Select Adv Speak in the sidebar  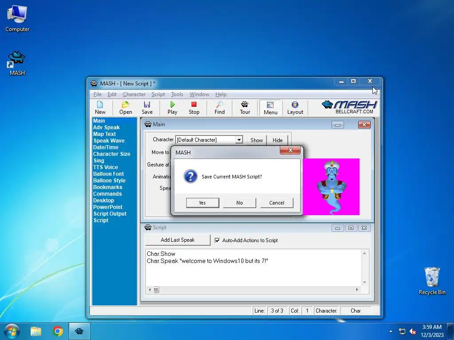pyautogui.click(x=106, y=127)
